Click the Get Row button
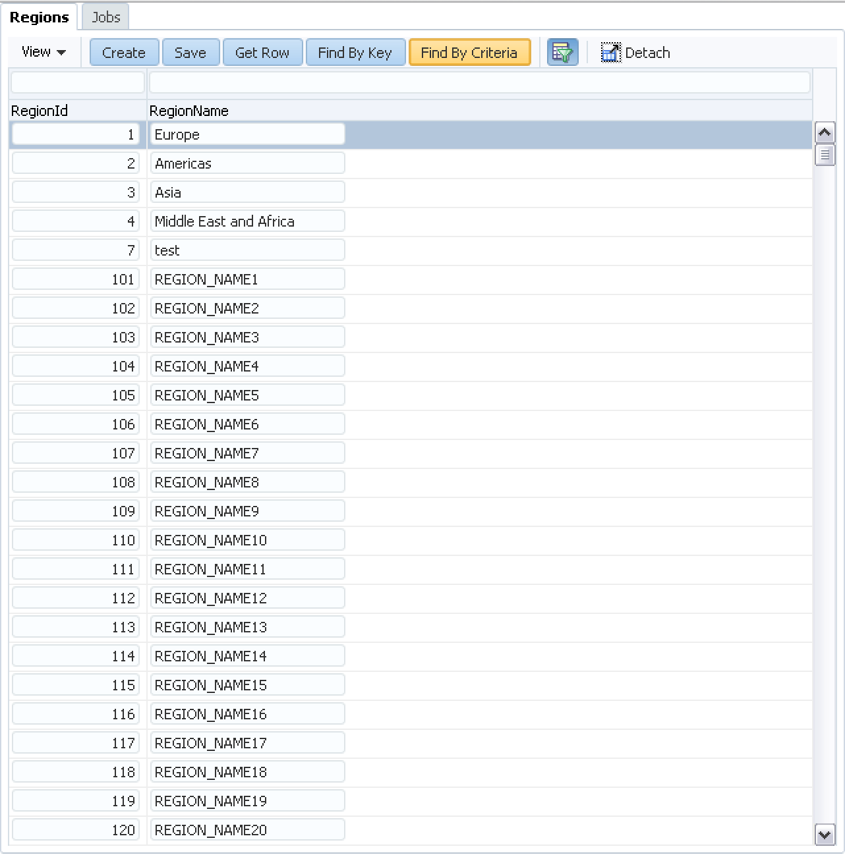This screenshot has height=859, width=845. (x=262, y=53)
